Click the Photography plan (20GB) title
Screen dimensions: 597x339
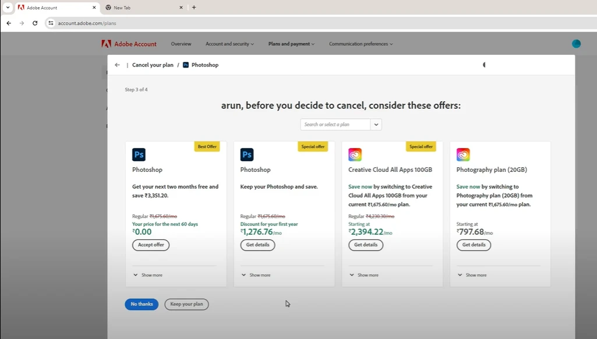[x=492, y=170]
